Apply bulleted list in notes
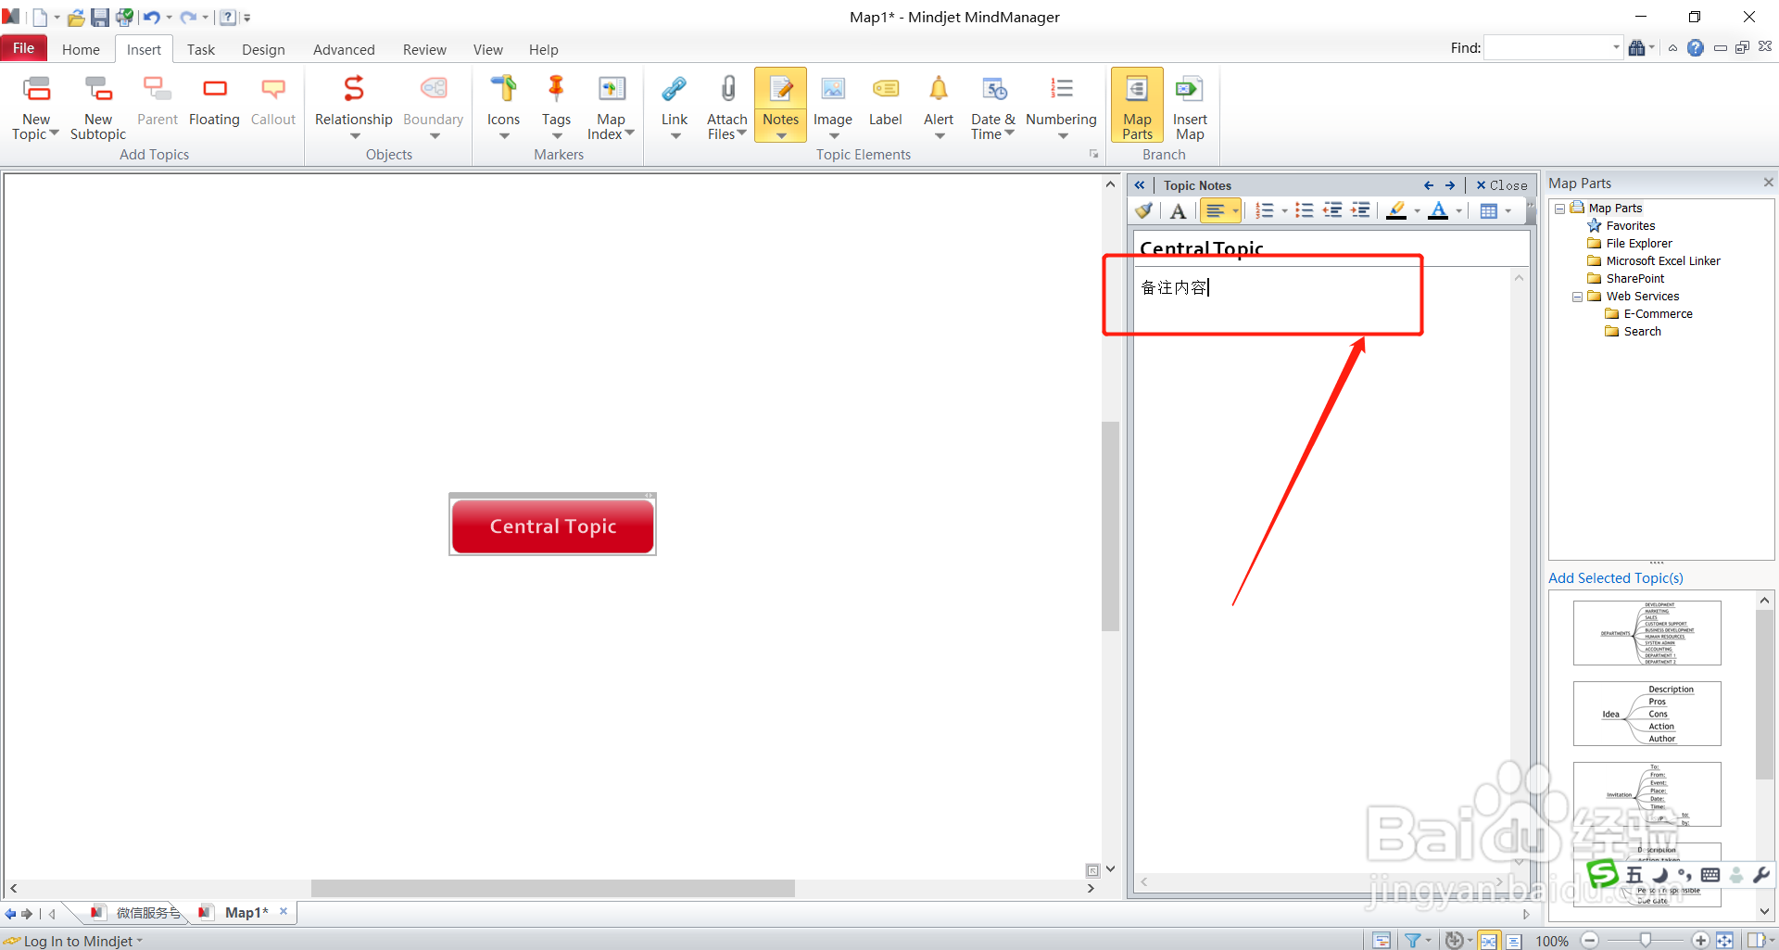 (1305, 211)
